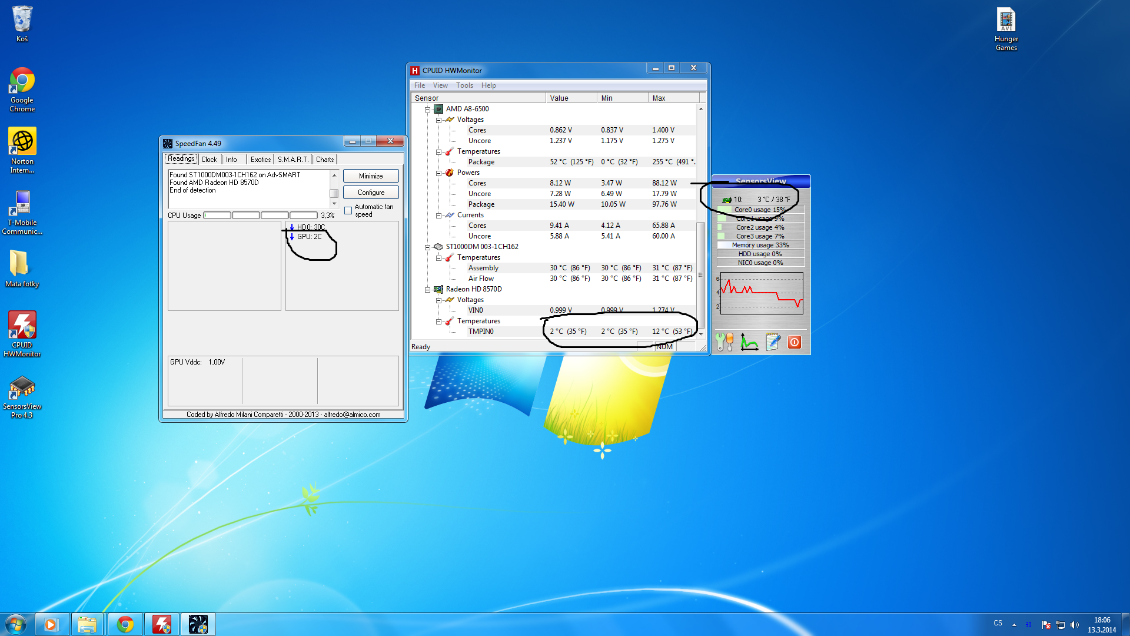Open CPUID HWMonitor desktop shortcut
This screenshot has width=1130, height=636.
tap(22, 334)
